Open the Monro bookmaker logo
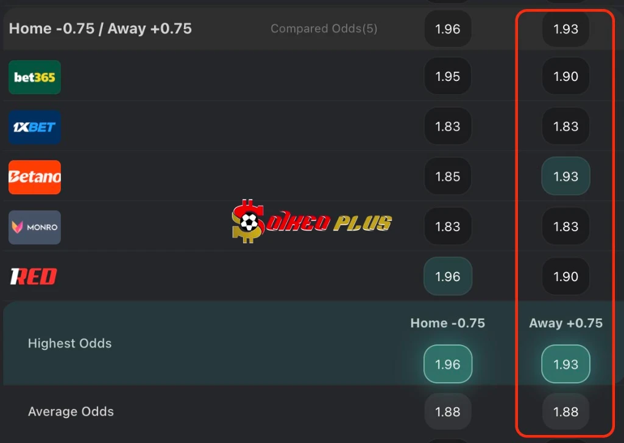This screenshot has width=624, height=443. coord(35,227)
